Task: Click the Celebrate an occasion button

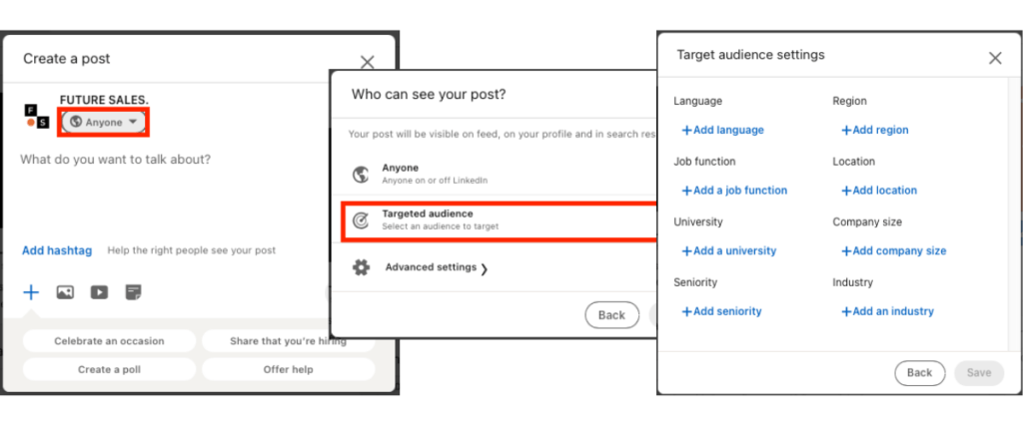Action: coord(109,341)
